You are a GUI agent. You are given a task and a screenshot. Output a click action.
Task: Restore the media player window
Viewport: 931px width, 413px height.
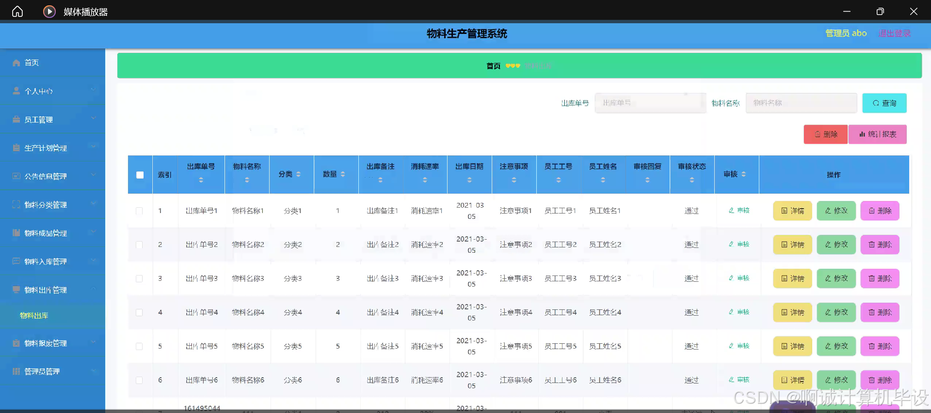880,11
